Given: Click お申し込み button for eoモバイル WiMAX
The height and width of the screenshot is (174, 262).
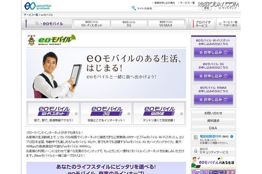Looking at the screenshot, I should click(x=213, y=100).
